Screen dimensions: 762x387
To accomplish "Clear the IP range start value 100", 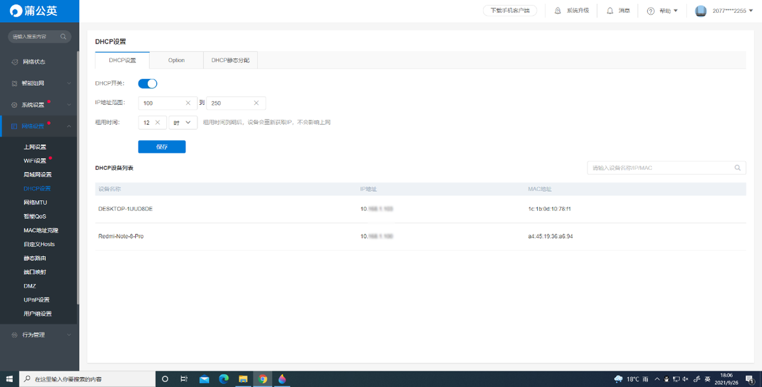I will [x=188, y=103].
